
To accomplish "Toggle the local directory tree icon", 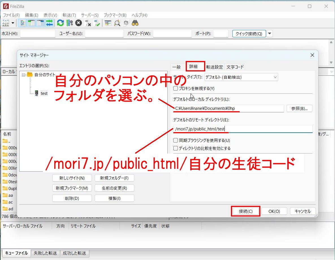I will click(31, 23).
